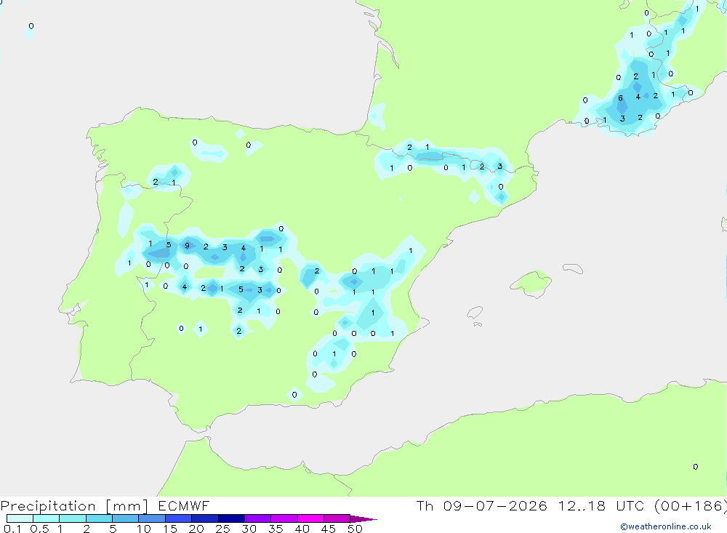Click the "35" legend scale label
The width and height of the screenshot is (727, 533).
(276, 529)
